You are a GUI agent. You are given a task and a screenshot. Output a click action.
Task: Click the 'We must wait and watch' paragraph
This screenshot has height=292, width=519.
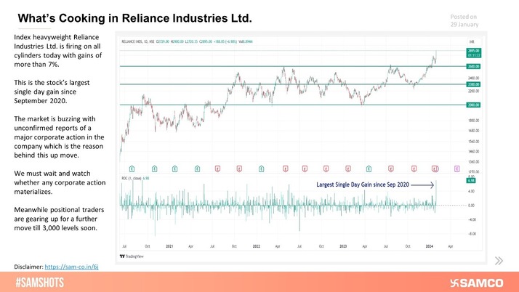pos(60,182)
